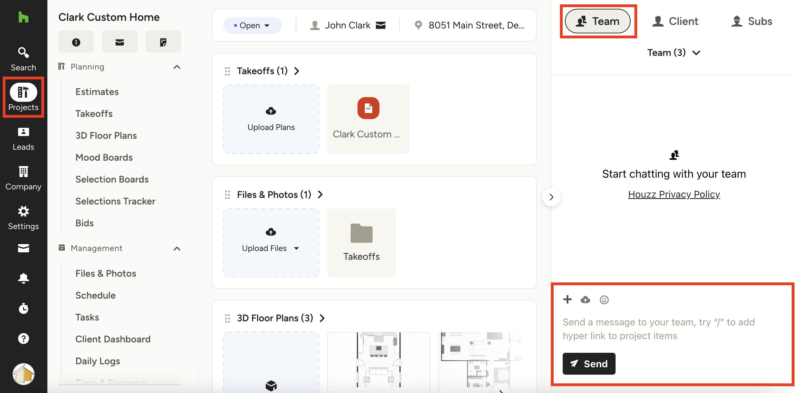Click the Send message button
The height and width of the screenshot is (393, 795).
[x=589, y=364]
